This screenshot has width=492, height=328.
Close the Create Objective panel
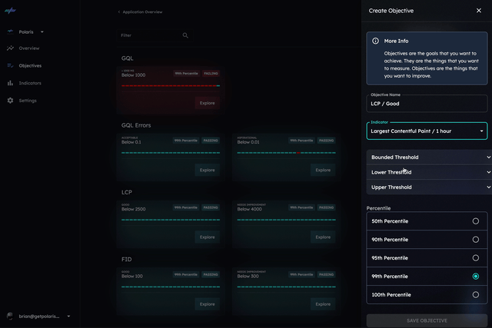(x=479, y=11)
